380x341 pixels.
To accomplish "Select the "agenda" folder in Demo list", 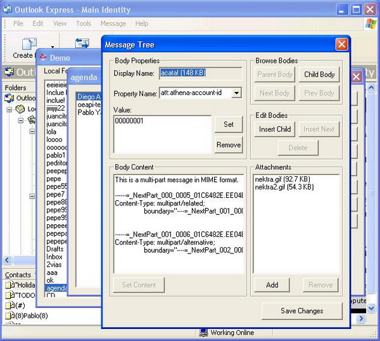I will tap(56, 288).
